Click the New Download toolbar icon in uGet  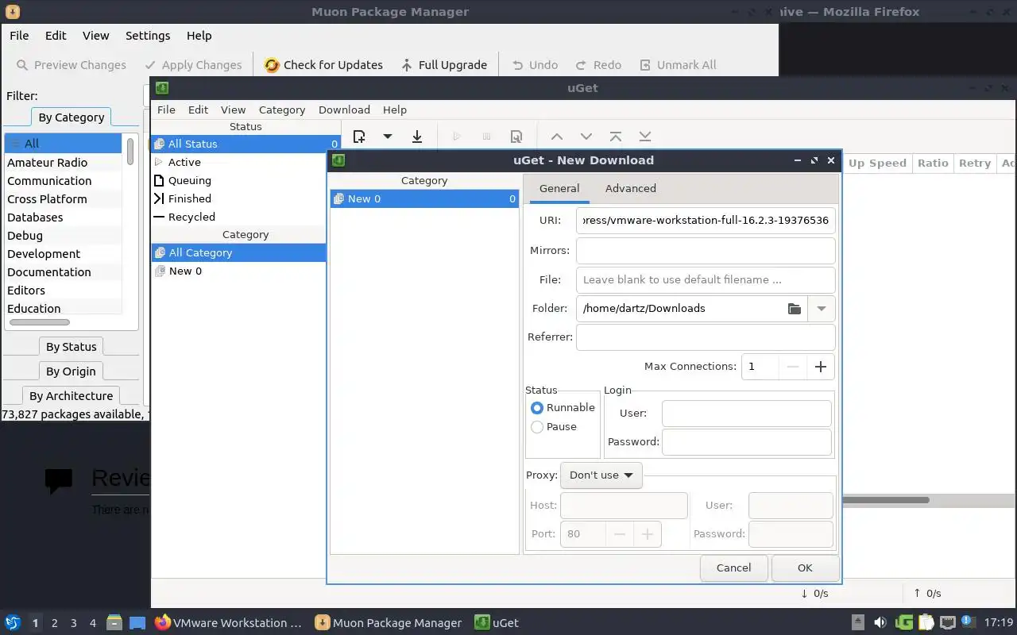[359, 137]
